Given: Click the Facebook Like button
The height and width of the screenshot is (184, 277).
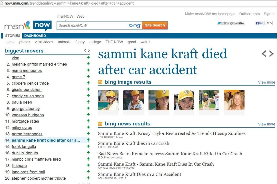Looking at the screenshot, I should pos(260,23).
